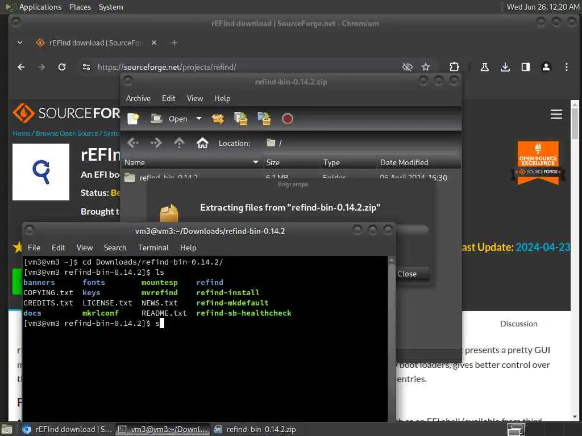582x436 pixels.
Task: Click the Open Source Excellence badge
Action: (x=538, y=162)
